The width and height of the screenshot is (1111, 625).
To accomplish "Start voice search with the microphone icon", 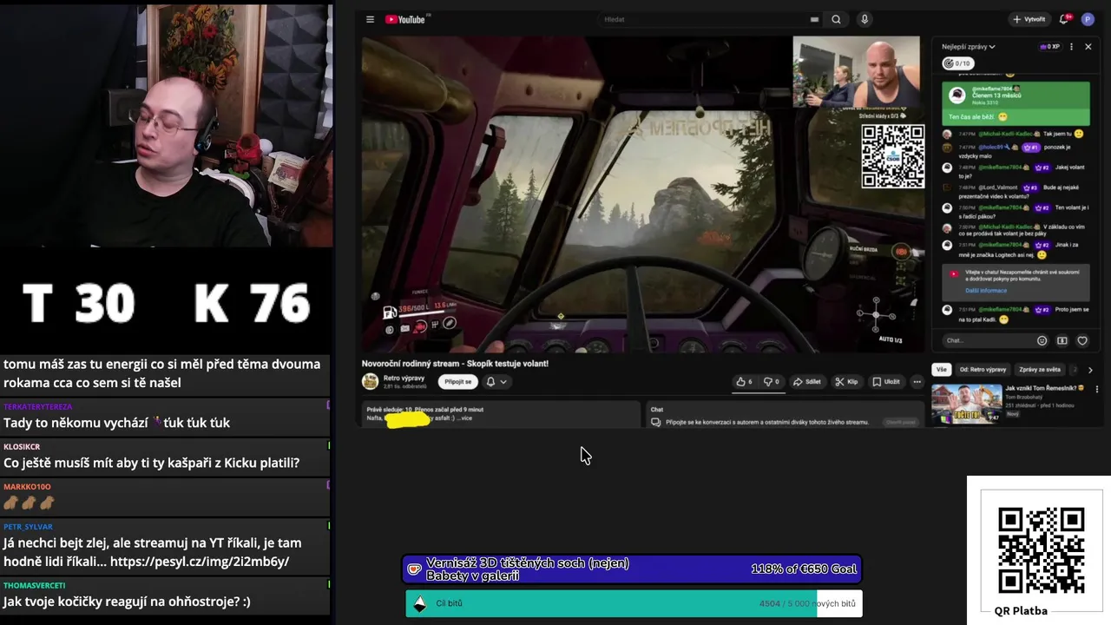I will pyautogui.click(x=864, y=19).
